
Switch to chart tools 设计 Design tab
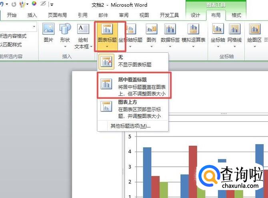pyautogui.click(x=195, y=15)
